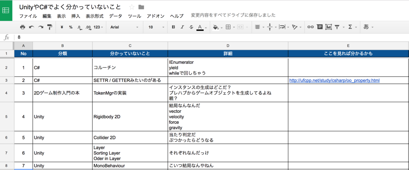Select column A header

pos(24,46)
